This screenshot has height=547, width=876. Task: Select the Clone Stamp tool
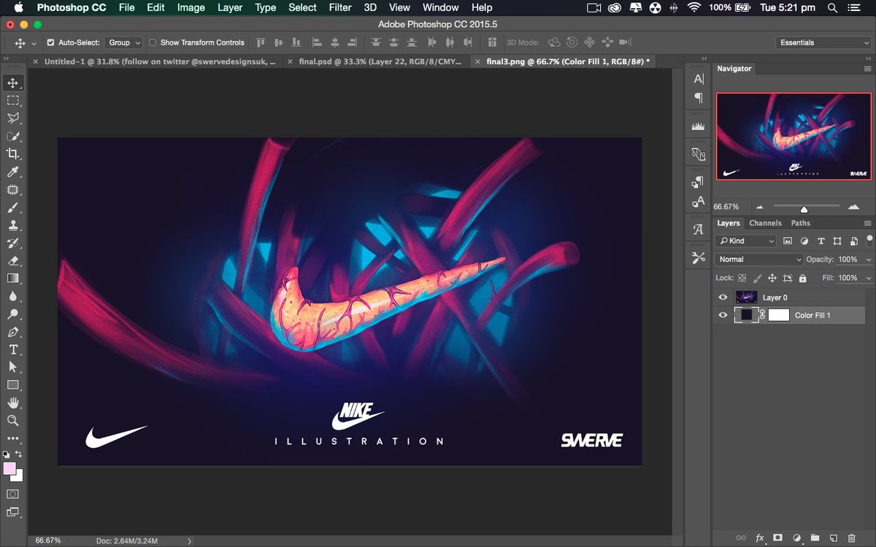(13, 225)
